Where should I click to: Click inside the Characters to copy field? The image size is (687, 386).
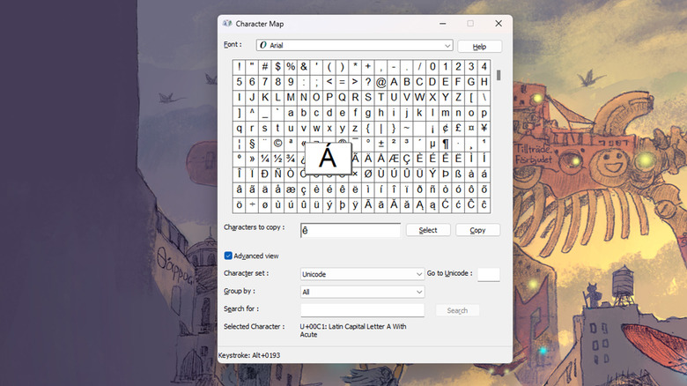coord(350,230)
